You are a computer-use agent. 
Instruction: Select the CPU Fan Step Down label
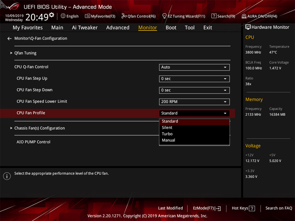tap(34, 90)
